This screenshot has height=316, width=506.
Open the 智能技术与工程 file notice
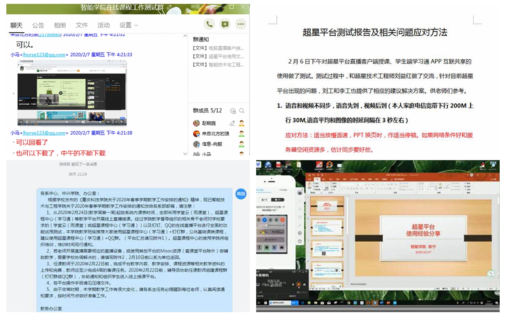(218, 65)
